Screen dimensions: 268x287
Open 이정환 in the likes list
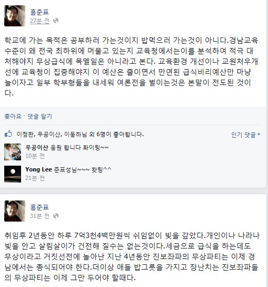tap(25, 135)
